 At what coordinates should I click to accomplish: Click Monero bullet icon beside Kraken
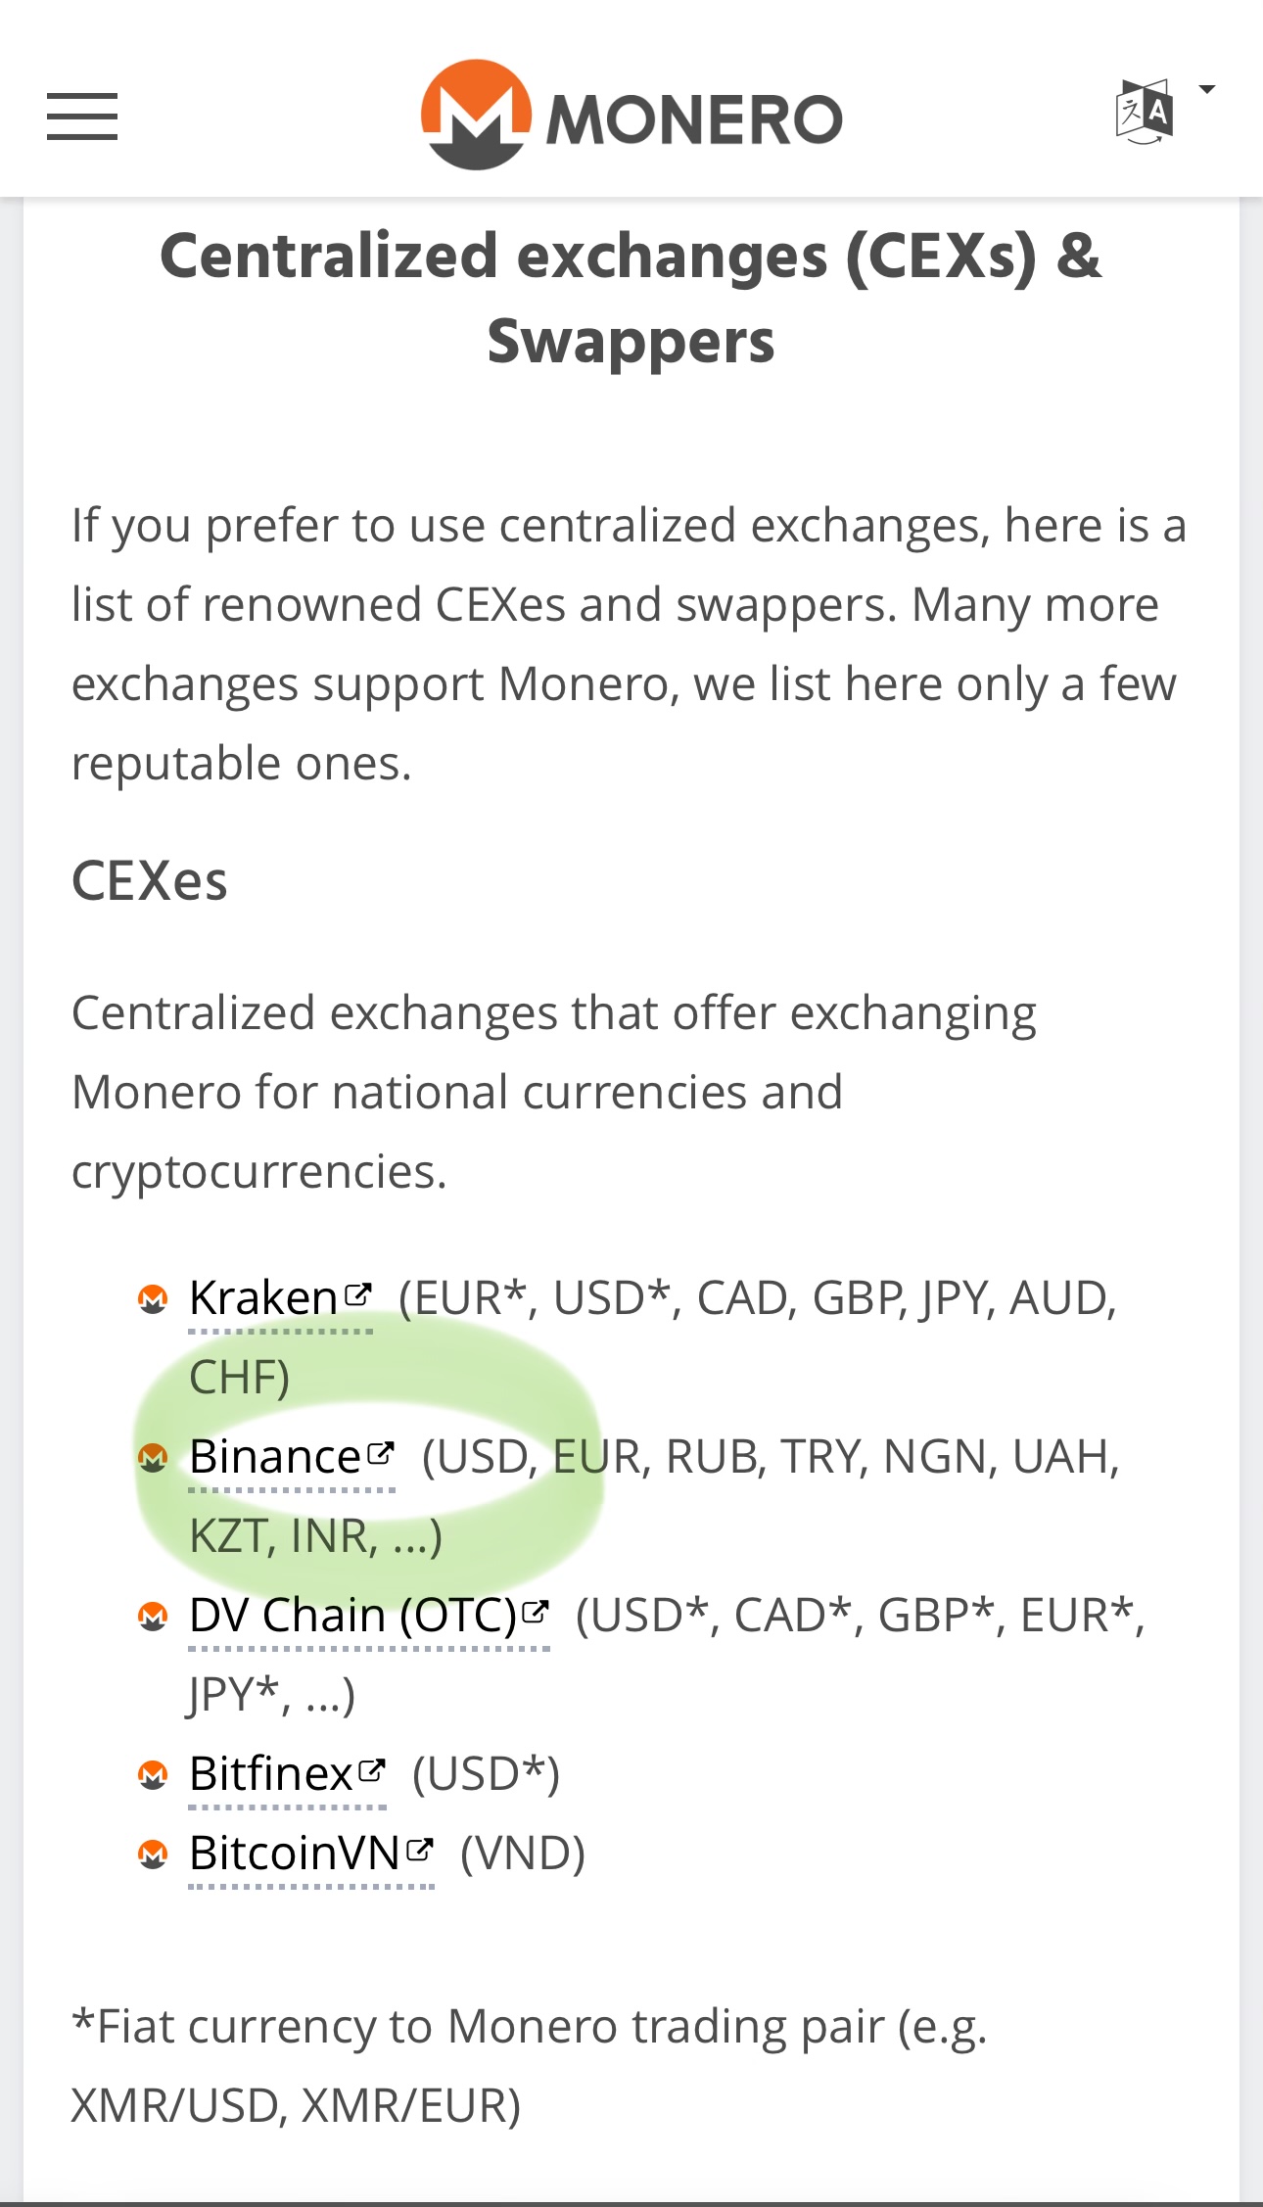coord(153,1299)
